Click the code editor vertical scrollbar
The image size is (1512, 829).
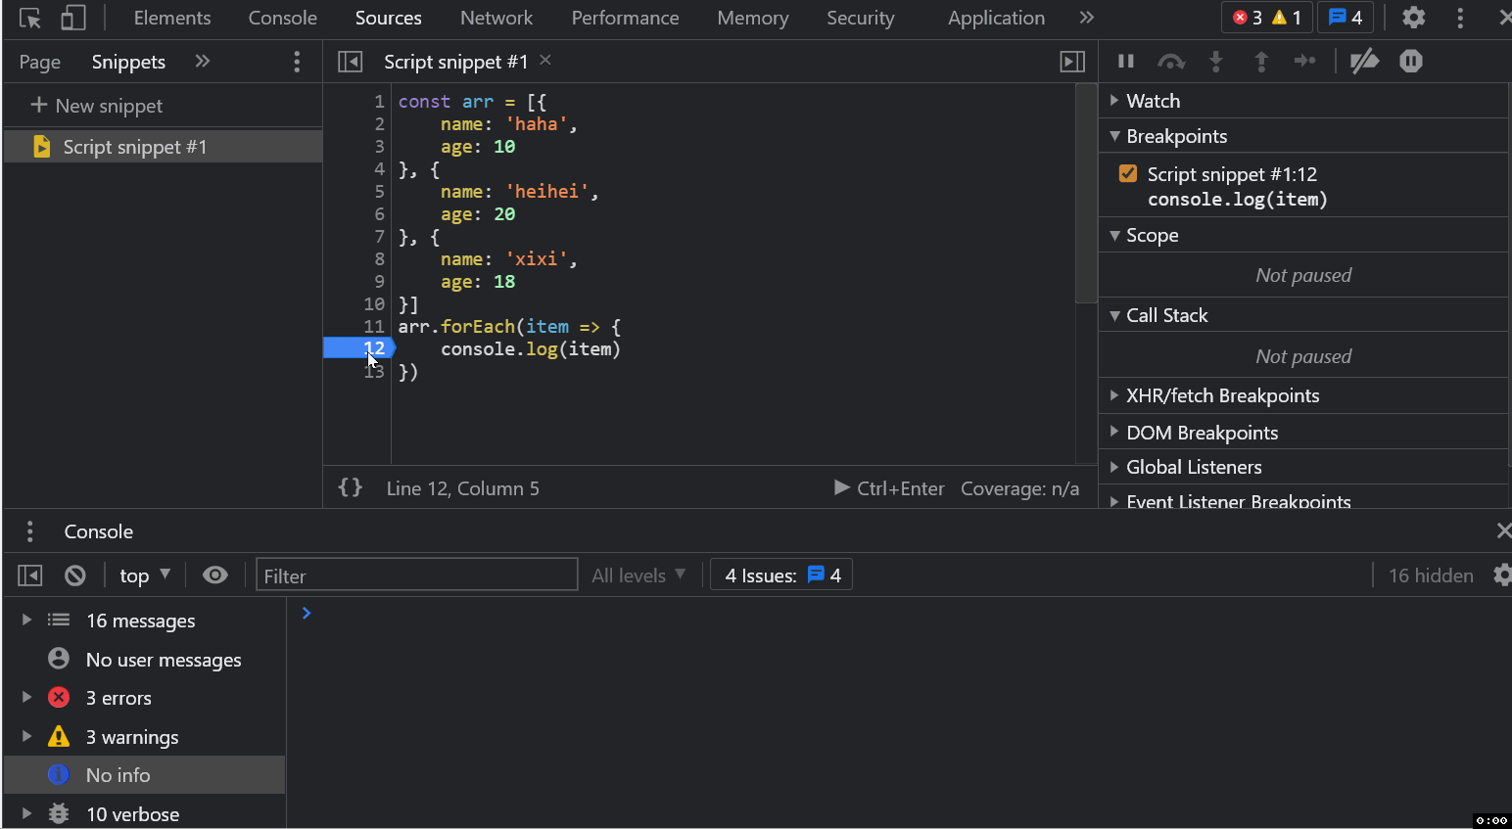pyautogui.click(x=1086, y=196)
